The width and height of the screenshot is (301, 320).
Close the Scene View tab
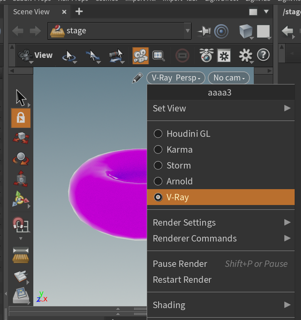click(64, 12)
